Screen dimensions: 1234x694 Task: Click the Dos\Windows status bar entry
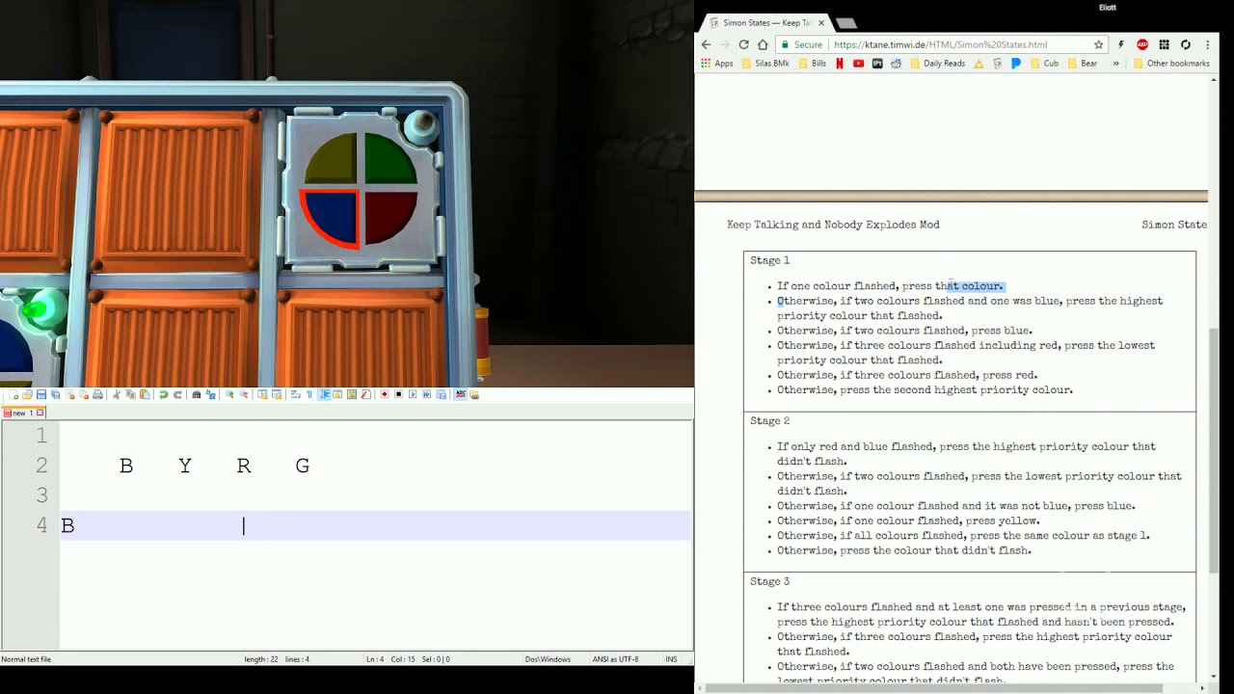coord(548,659)
